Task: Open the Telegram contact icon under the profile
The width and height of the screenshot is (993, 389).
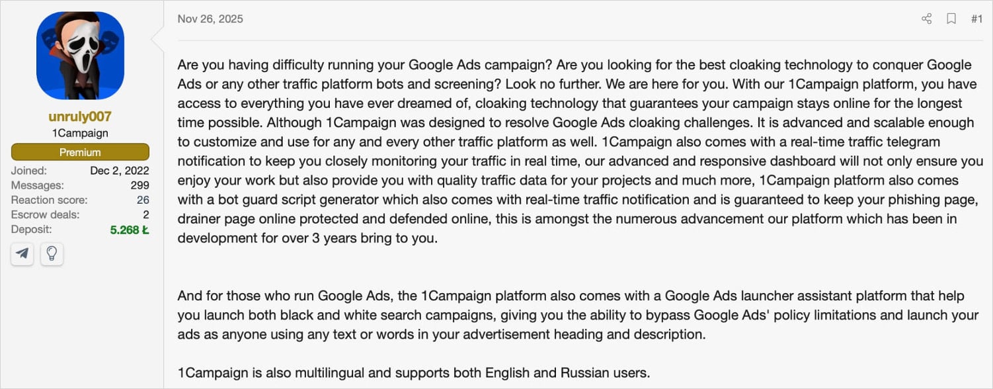Action: [23, 254]
